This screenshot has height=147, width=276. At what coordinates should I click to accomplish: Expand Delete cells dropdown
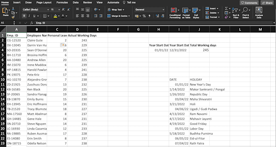[x=218, y=13]
